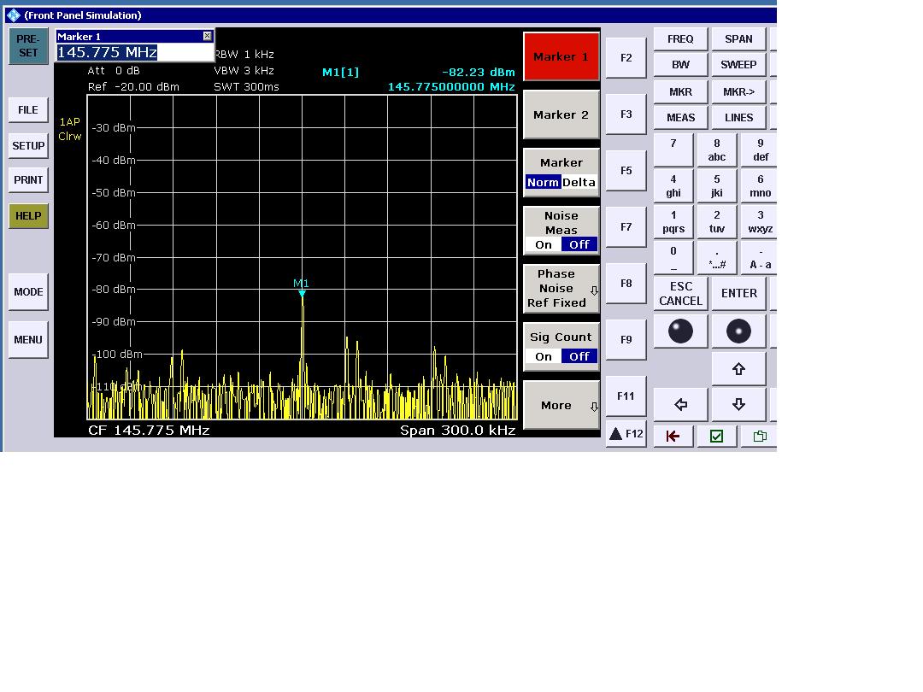This screenshot has width=923, height=692.
Task: Turn Sig Count On
Action: [544, 356]
